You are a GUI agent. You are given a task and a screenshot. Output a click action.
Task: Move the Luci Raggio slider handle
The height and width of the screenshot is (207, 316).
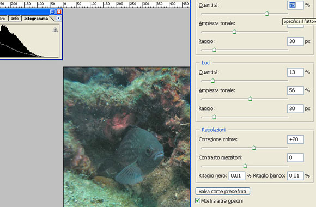pos(214,117)
